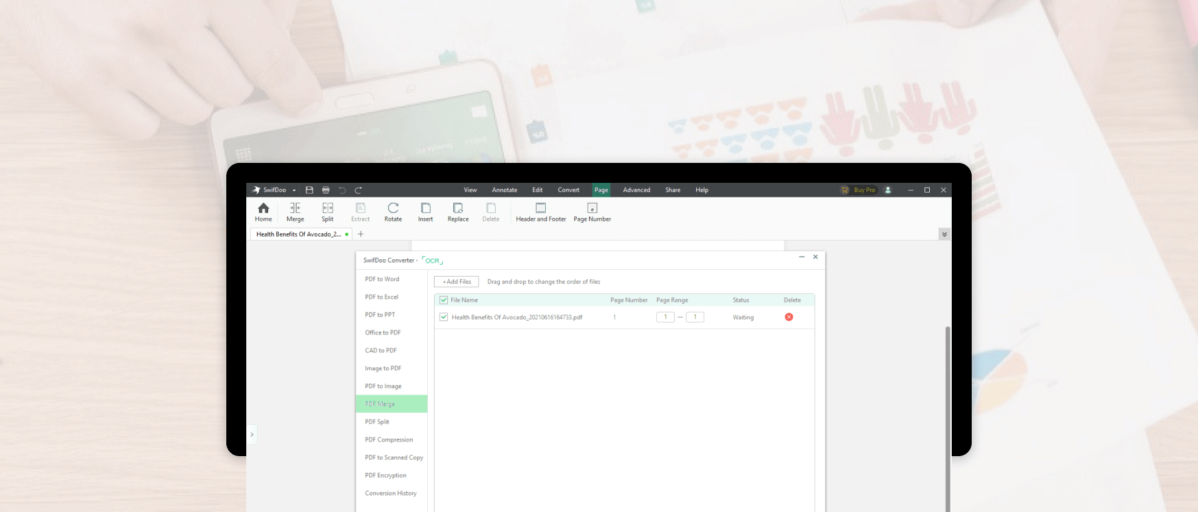This screenshot has width=1198, height=512.
Task: Click the OCR link in converter title
Action: click(x=433, y=261)
